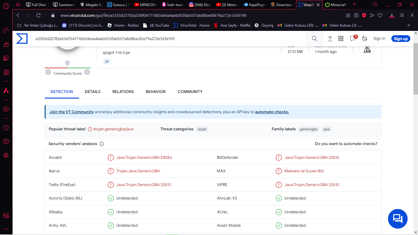This screenshot has width=418, height=235.
Task: Go back to the previous page
Action: point(18,15)
